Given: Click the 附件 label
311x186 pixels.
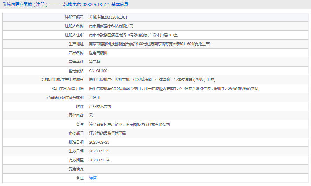Looking at the screenshot, I should point(80,106).
